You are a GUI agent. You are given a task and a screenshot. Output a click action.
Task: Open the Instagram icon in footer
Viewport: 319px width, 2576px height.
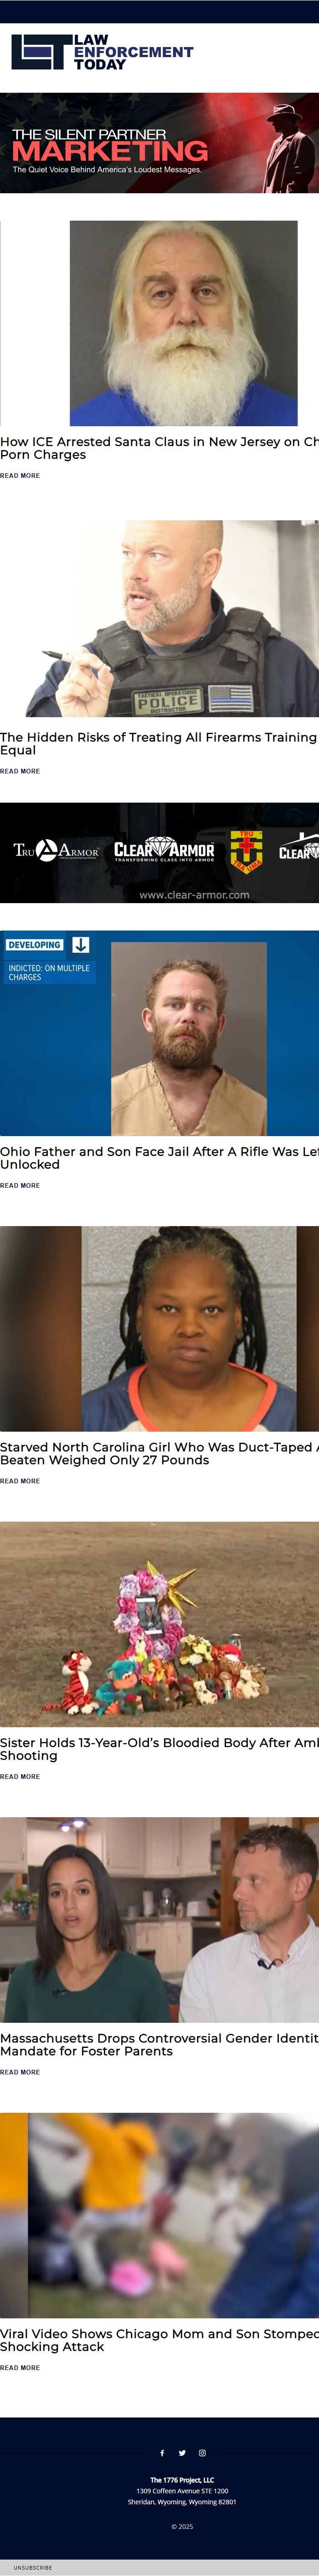click(x=202, y=2452)
